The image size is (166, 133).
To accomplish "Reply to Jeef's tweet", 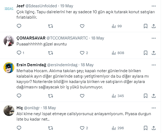I will 19,26.
